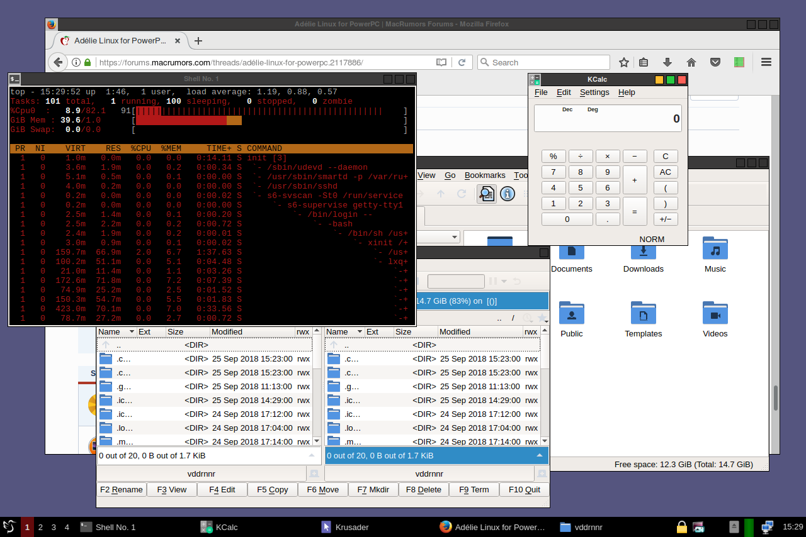Expand the left panel status bar arrow
The image size is (806, 537).
click(x=312, y=455)
